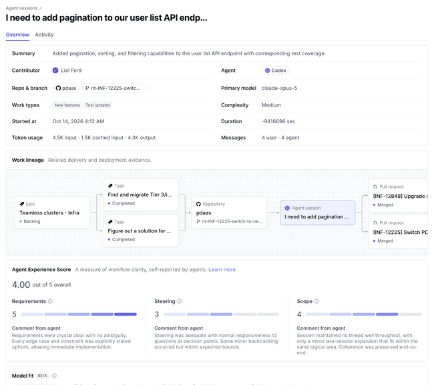Open the Learn more link
Screen dimensions: 434x385
(x=222, y=270)
